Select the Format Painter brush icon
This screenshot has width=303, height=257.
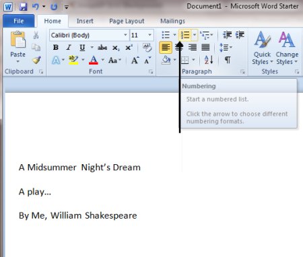click(x=36, y=60)
